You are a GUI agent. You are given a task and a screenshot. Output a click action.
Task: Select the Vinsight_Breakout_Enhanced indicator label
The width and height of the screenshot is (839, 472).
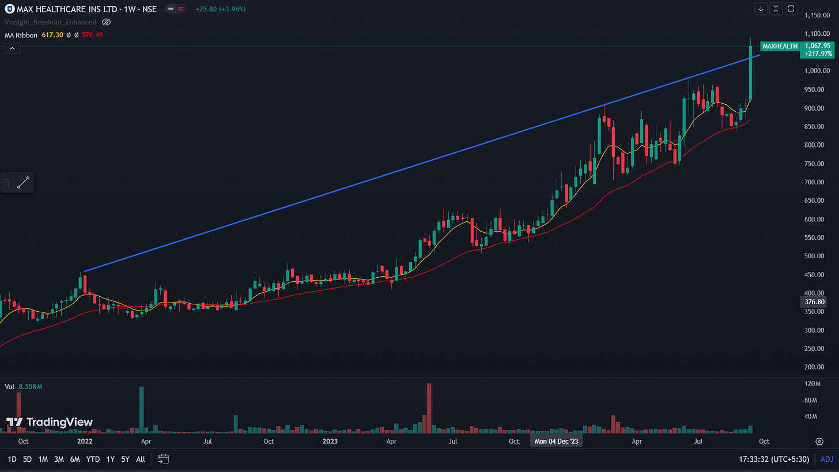tap(51, 22)
